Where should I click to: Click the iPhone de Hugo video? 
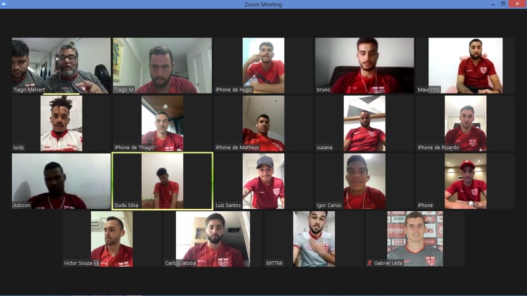pos(263,65)
